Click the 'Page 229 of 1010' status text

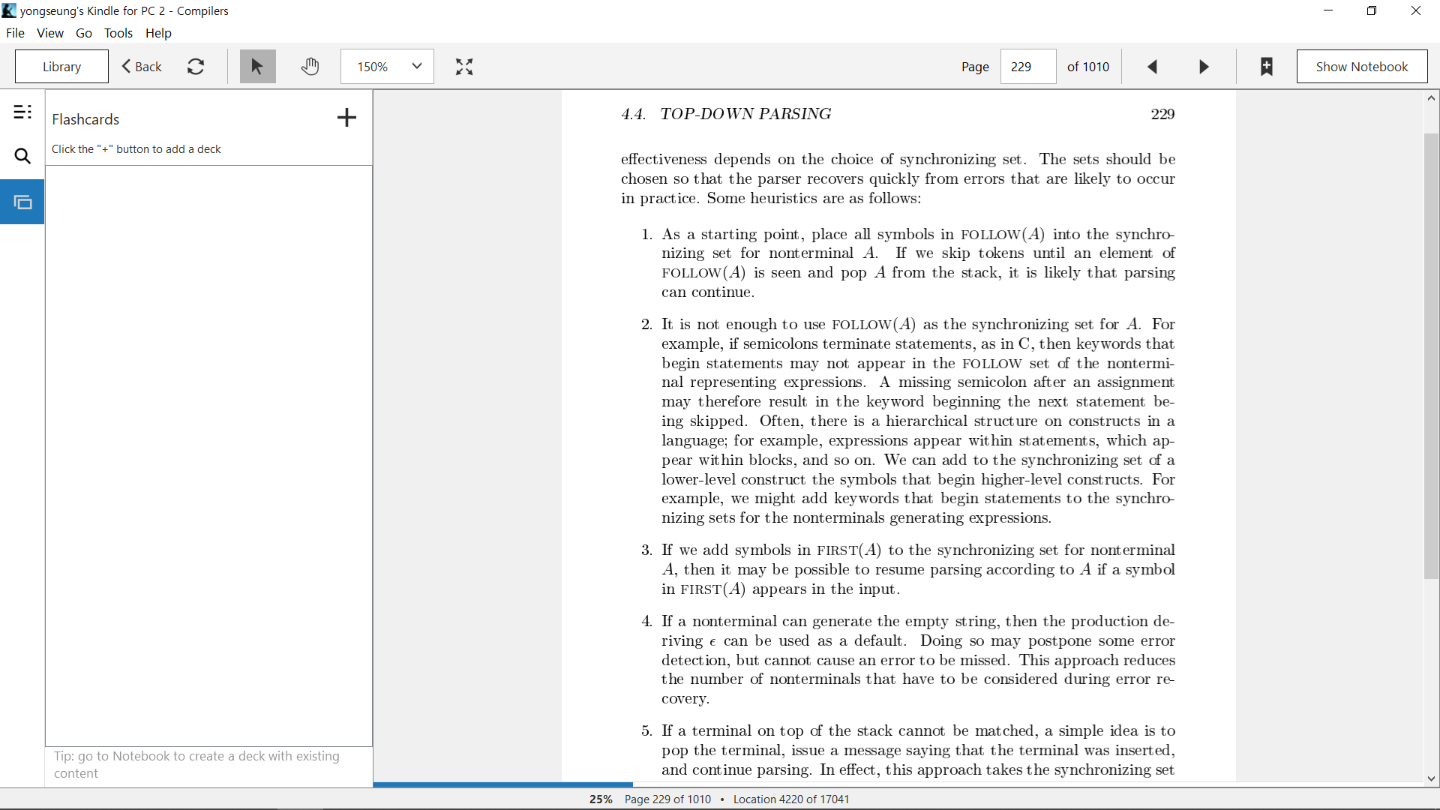pos(667,799)
